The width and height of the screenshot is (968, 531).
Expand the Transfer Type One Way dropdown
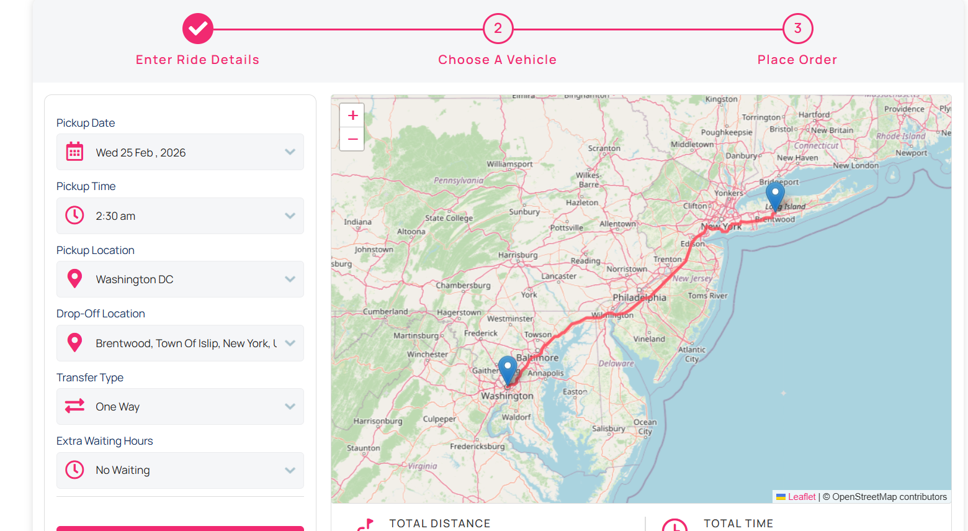click(x=290, y=406)
